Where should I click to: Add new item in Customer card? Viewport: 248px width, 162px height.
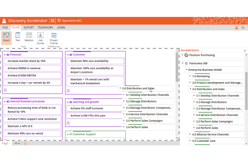click(68, 91)
